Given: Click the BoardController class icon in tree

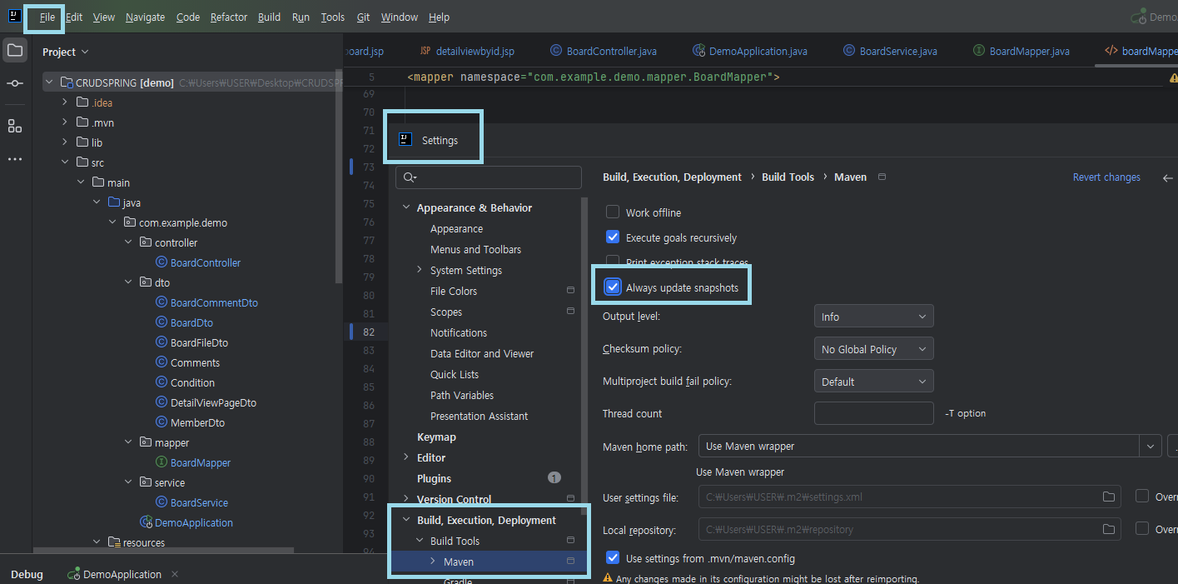Looking at the screenshot, I should click(162, 262).
